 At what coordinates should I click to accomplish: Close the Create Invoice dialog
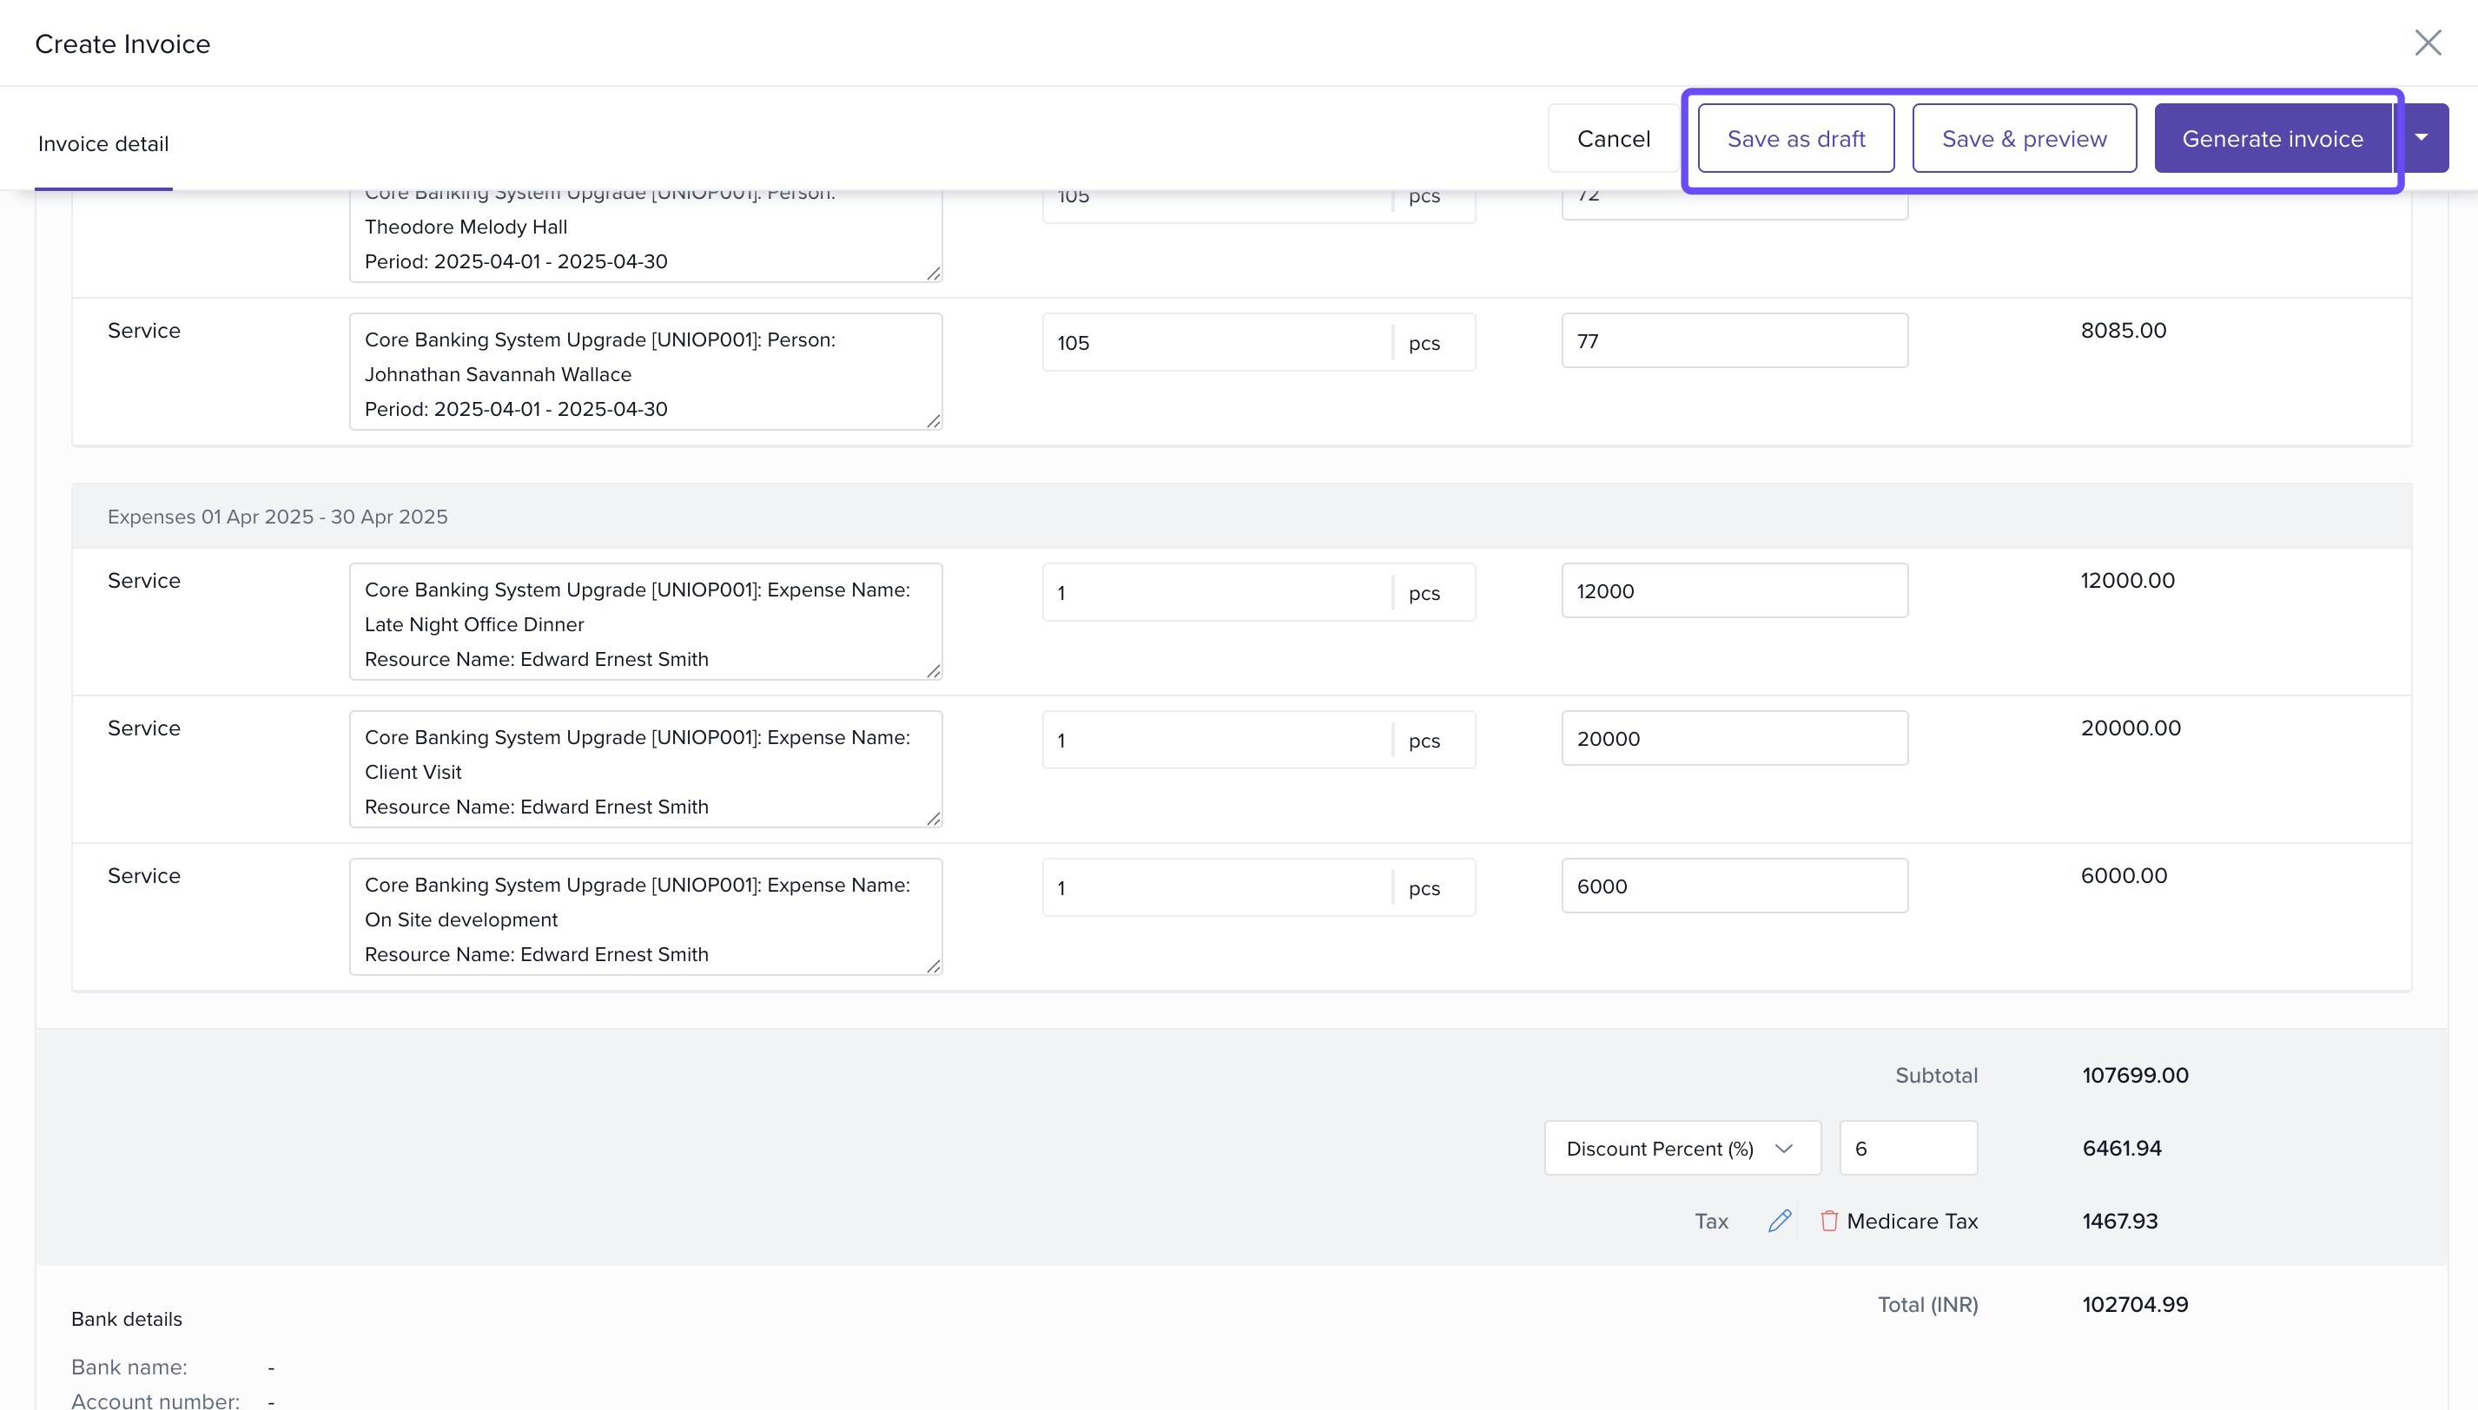click(2427, 43)
